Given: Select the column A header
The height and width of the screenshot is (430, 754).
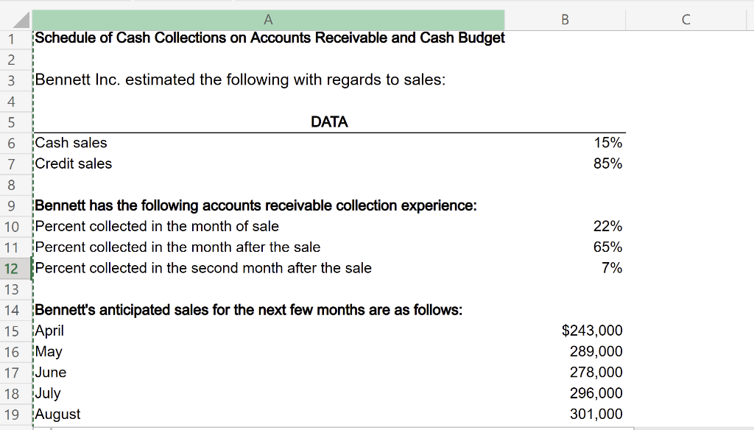Looking at the screenshot, I should point(268,20).
